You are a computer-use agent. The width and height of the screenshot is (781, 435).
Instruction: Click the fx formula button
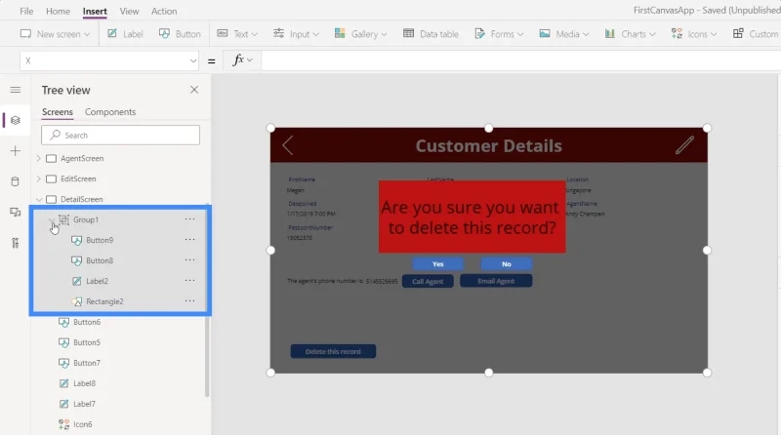pyautogui.click(x=242, y=60)
